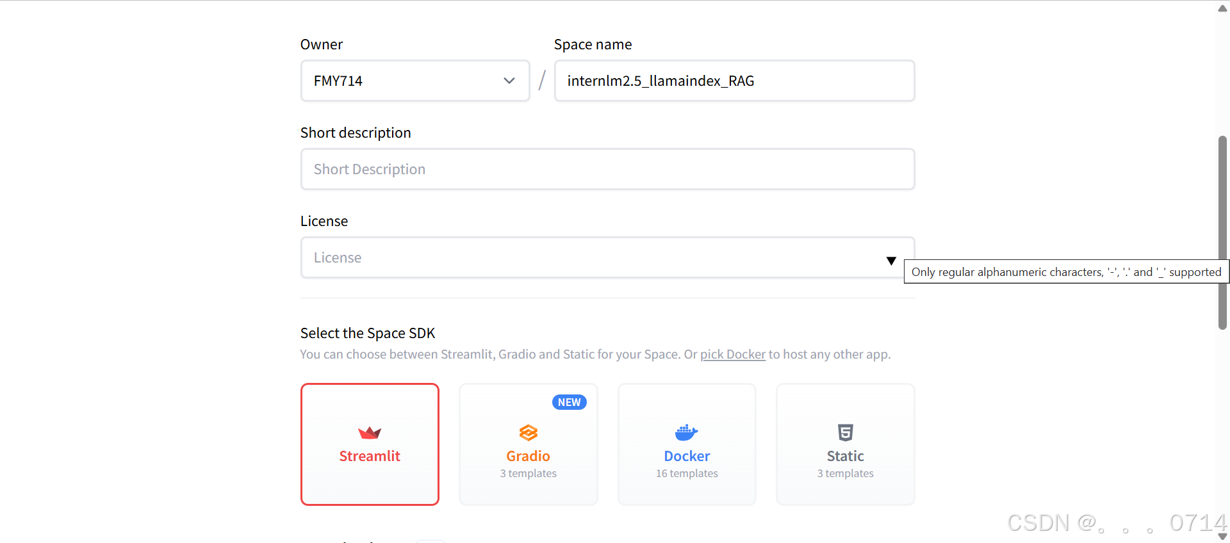Click the scrollbar up arrow

tap(1222, 8)
